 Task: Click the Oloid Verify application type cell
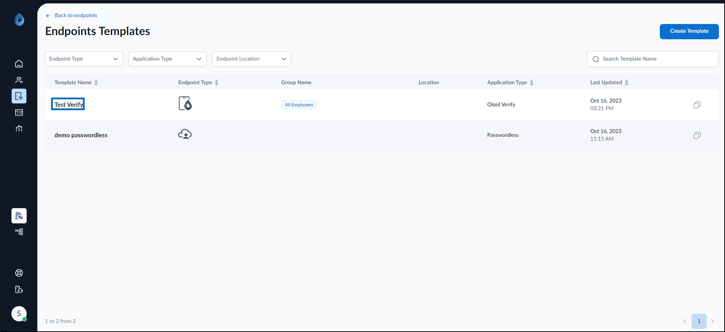coord(501,104)
